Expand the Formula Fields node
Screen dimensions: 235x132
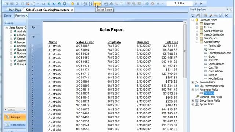193,82
